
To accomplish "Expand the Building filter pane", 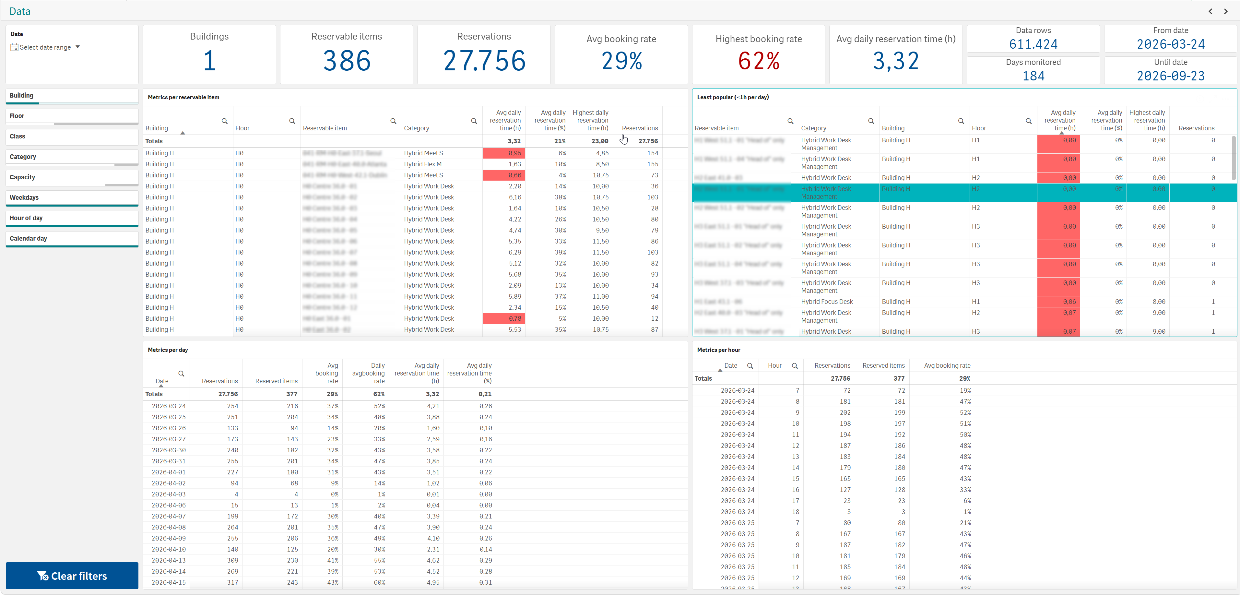I will tap(72, 96).
